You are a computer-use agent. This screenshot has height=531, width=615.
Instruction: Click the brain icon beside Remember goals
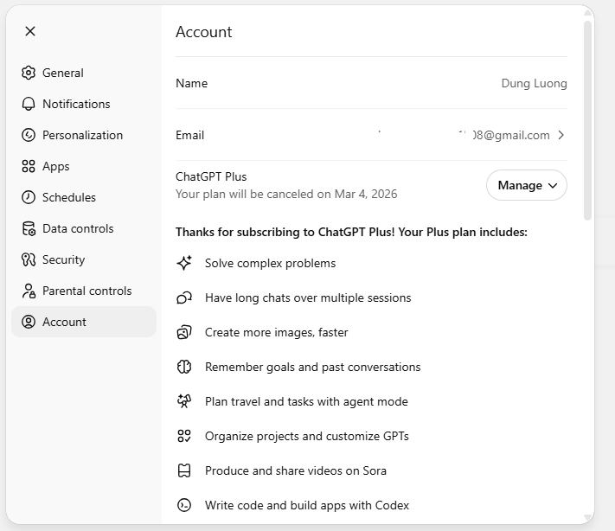184,367
